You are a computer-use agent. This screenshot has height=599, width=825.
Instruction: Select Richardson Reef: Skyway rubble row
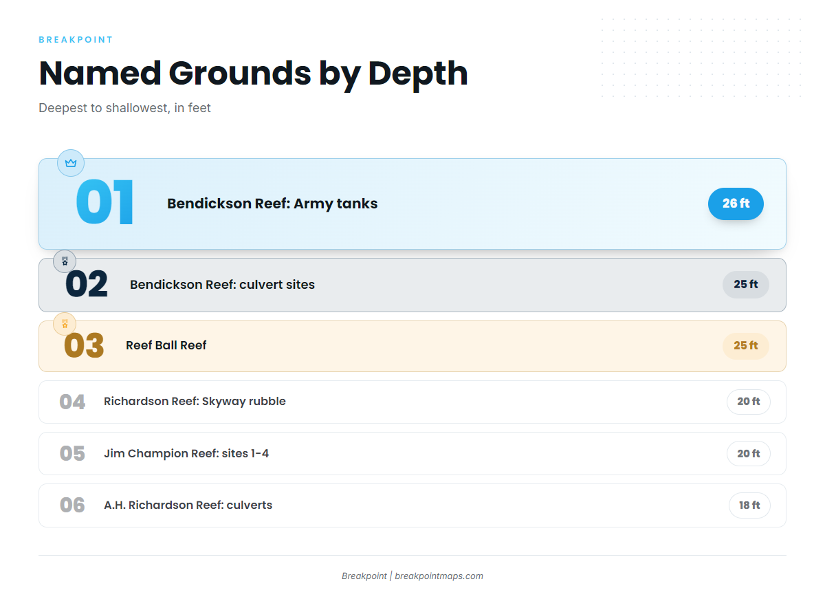point(412,402)
